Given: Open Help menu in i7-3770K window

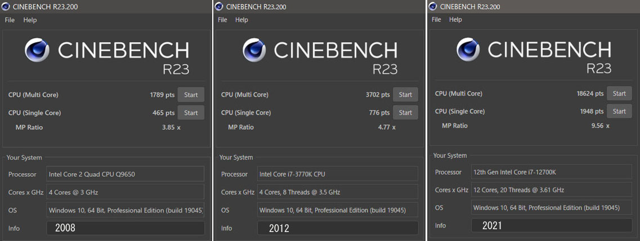Looking at the screenshot, I should click(x=241, y=20).
